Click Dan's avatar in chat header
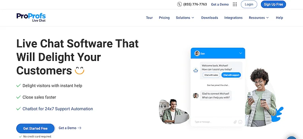The width and height of the screenshot is (303, 139). coord(197,53)
